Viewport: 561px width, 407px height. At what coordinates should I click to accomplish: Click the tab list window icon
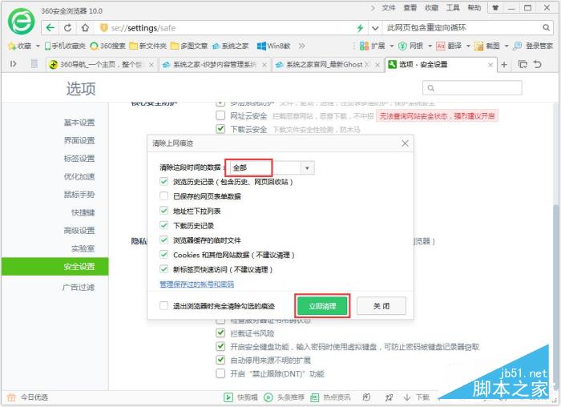coord(523,64)
